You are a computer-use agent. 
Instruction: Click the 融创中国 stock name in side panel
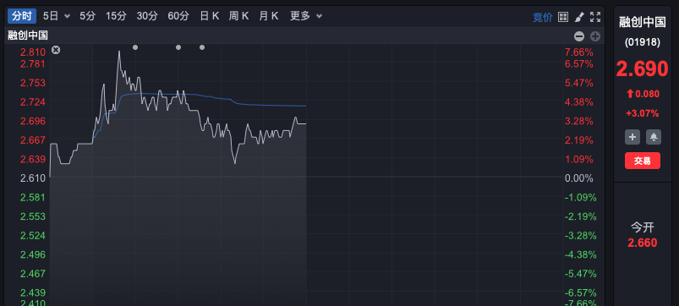[x=642, y=22]
